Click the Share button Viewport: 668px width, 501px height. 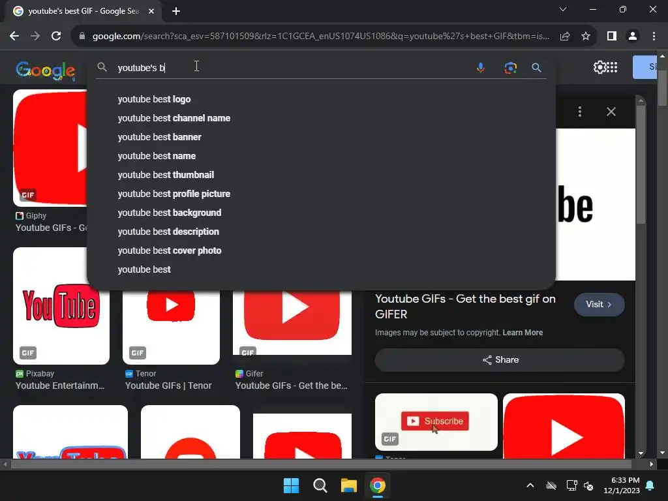[x=500, y=360]
